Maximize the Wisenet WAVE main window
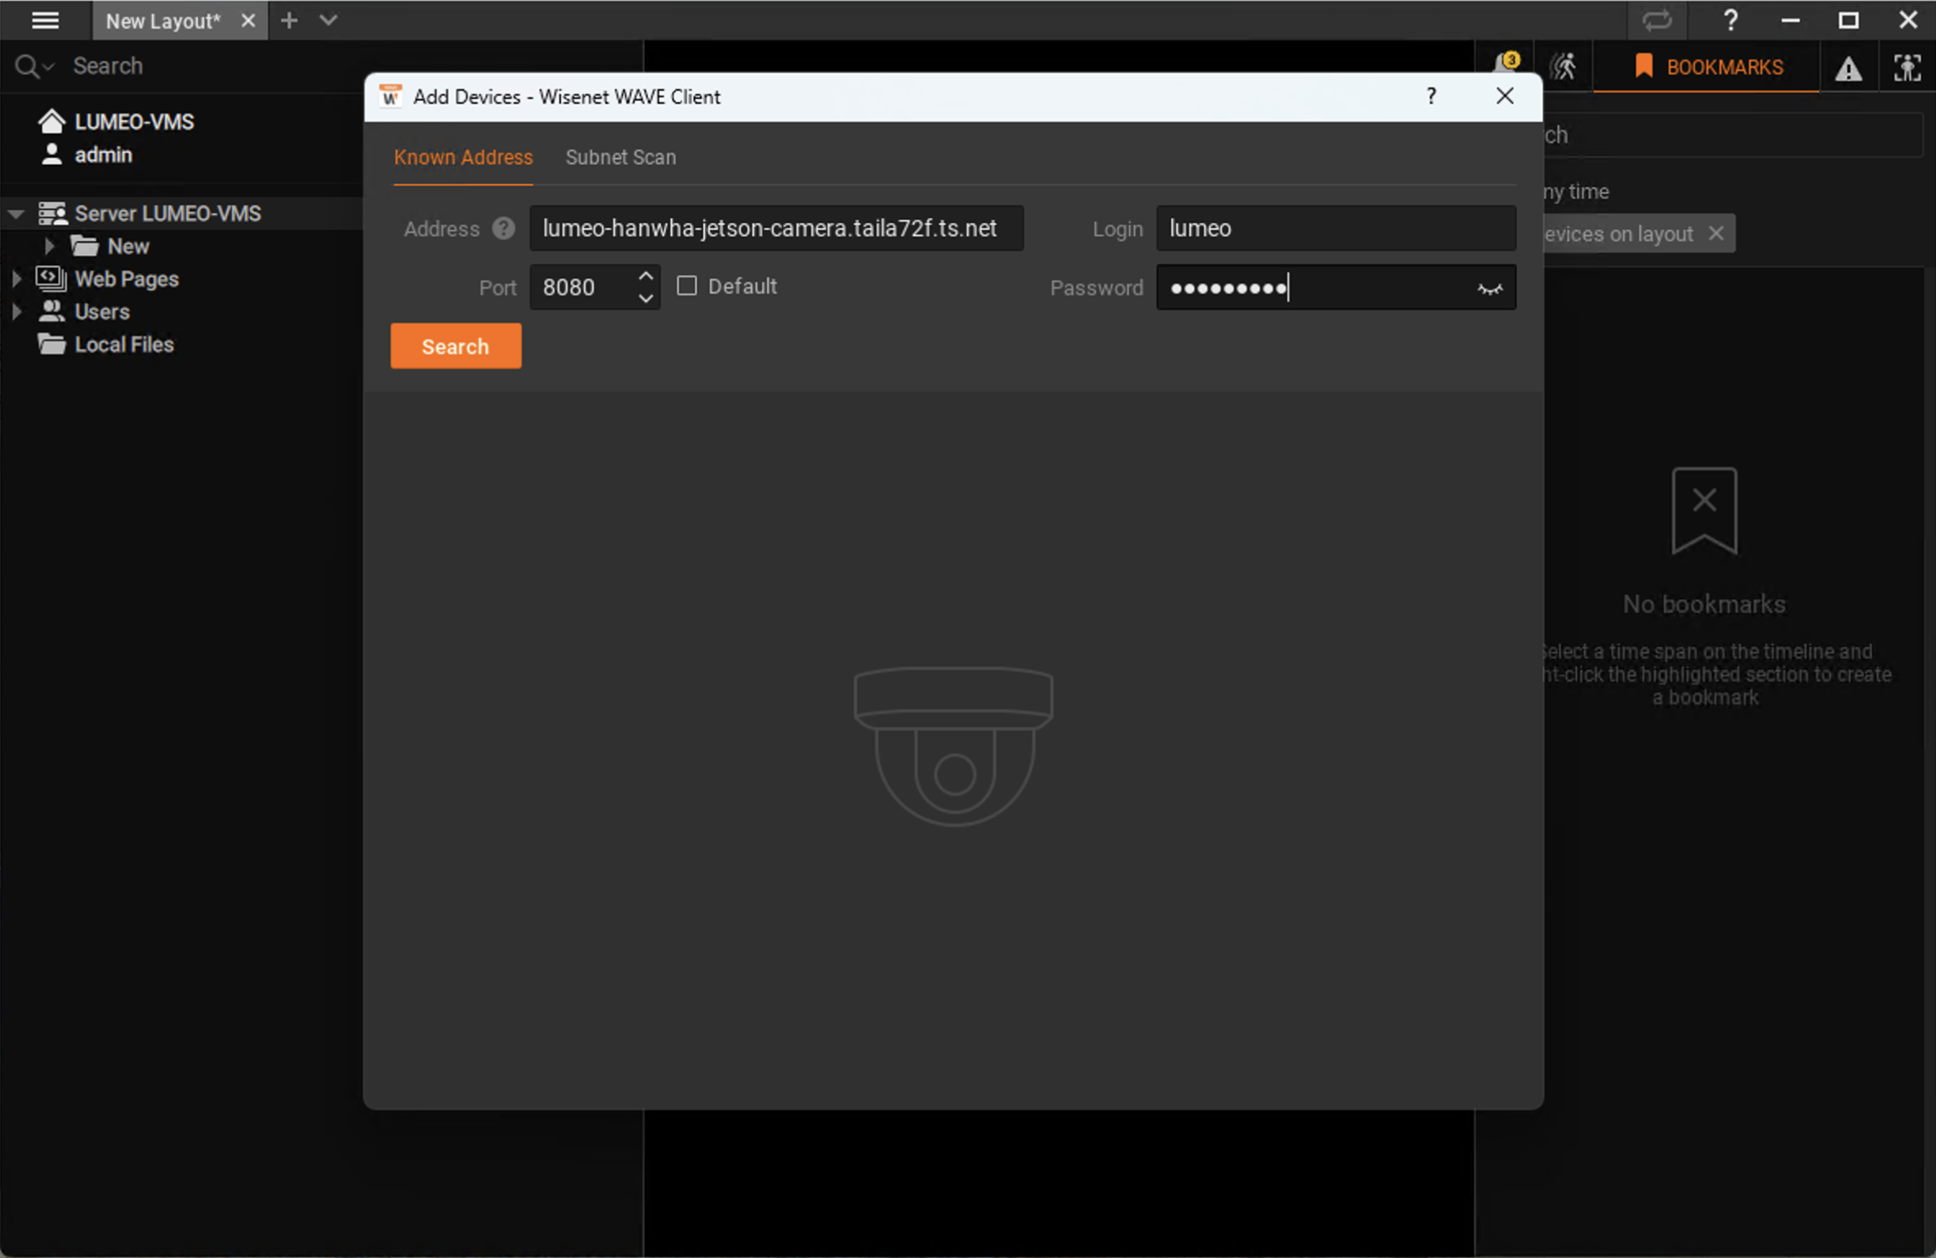The height and width of the screenshot is (1258, 1936). [1849, 20]
